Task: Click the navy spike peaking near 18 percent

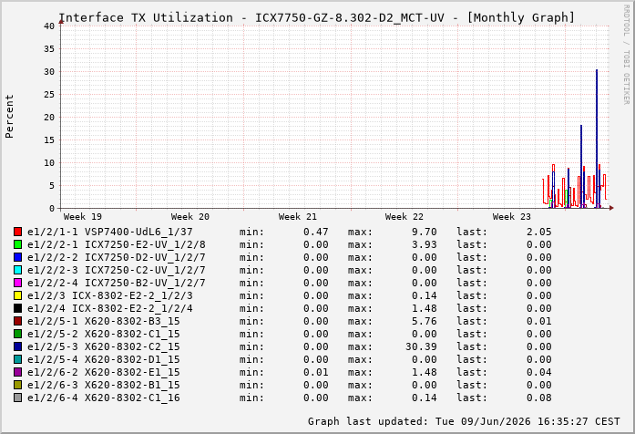Action: point(581,167)
